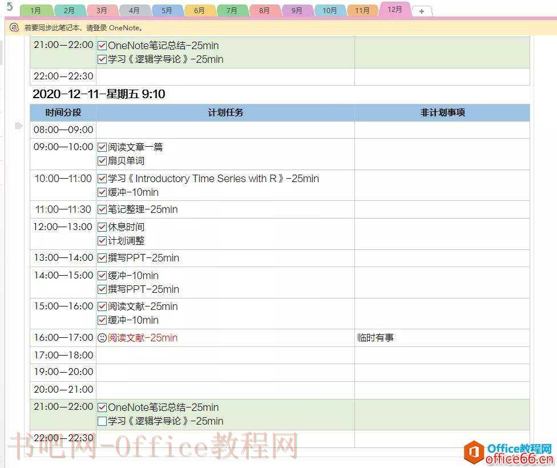Click the empty 非计划事项 cell for 09:00—10:00
The height and width of the screenshot is (468, 557).
[442, 154]
